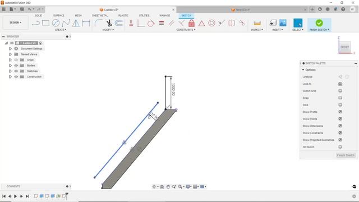Image resolution: width=359 pixels, height=202 pixels.
Task: Toggle visibility eye of Bodies folder
Action: [16, 66]
